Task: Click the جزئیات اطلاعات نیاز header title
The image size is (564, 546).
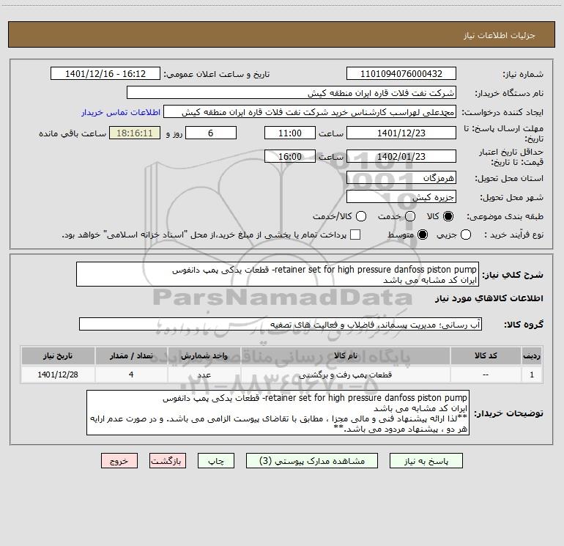Action: [499, 35]
